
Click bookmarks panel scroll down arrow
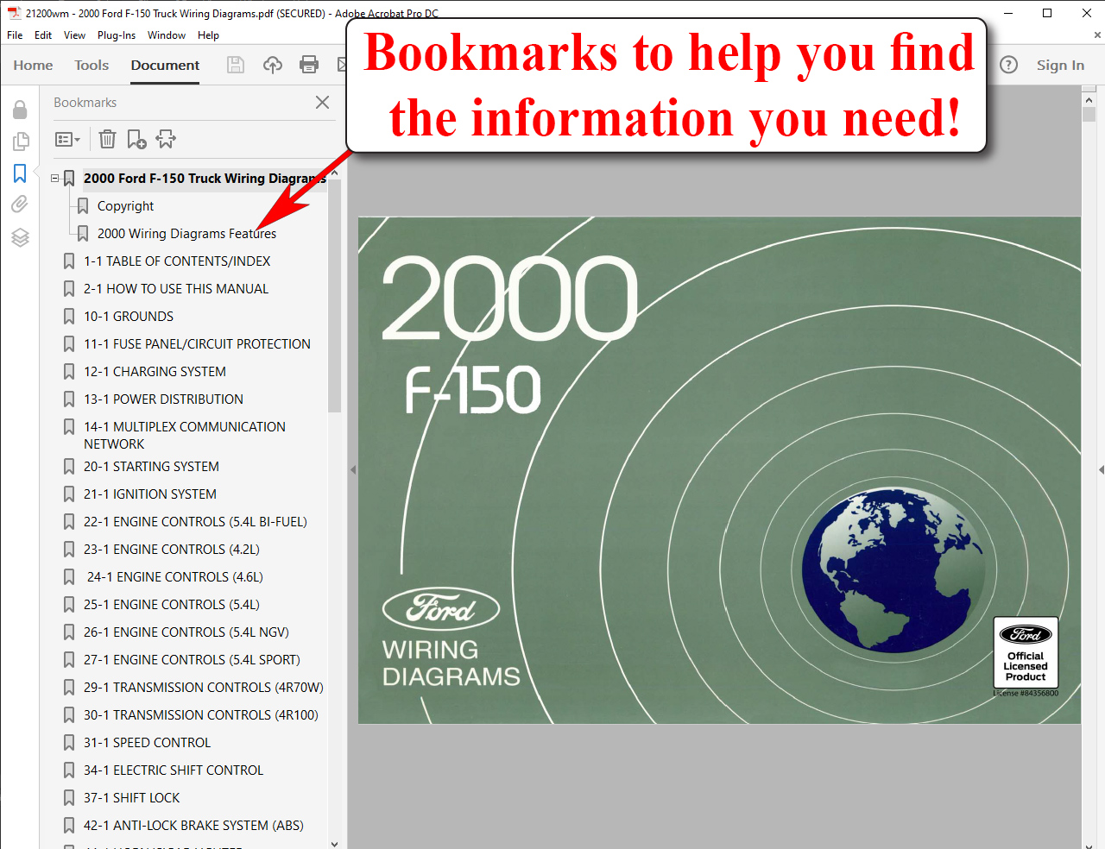tap(335, 844)
